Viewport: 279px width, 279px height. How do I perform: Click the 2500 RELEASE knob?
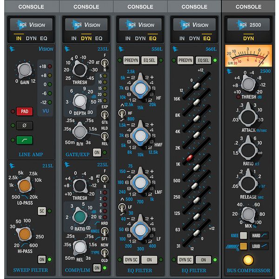(x=248, y=183)
